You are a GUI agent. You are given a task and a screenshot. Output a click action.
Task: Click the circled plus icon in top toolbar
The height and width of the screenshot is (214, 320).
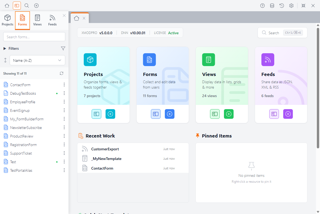(36, 6)
